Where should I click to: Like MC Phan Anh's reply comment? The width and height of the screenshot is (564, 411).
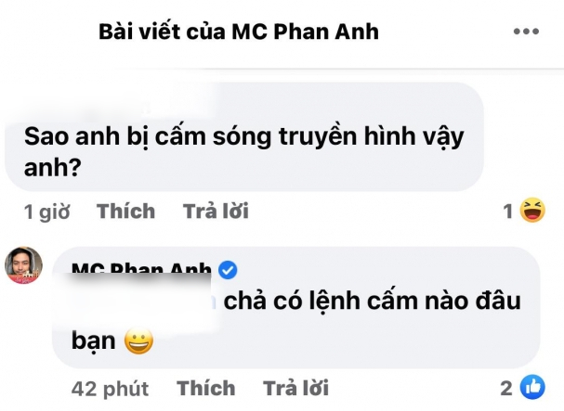pos(206,388)
